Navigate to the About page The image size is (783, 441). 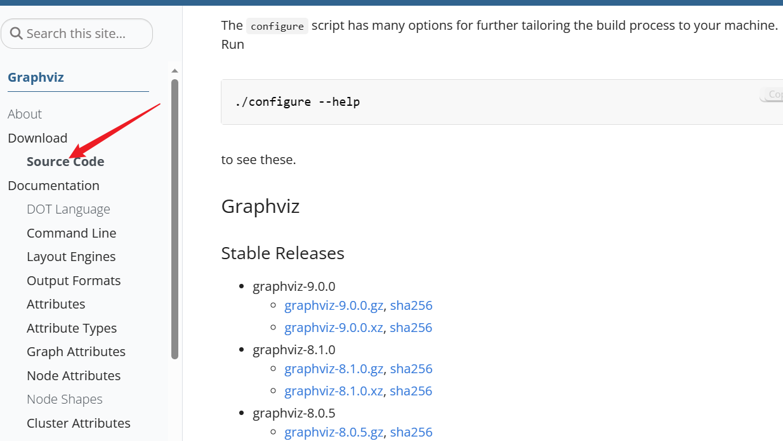(25, 113)
